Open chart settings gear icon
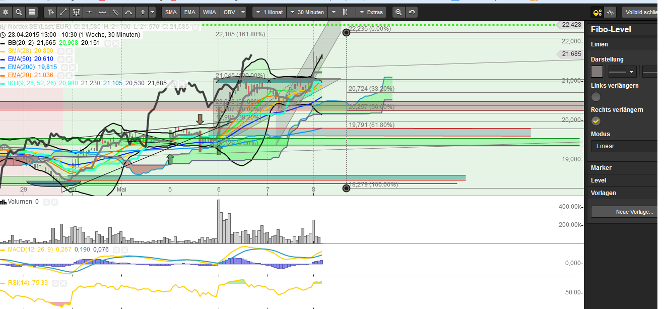Viewport: 665px width, 309px height. click(6, 12)
